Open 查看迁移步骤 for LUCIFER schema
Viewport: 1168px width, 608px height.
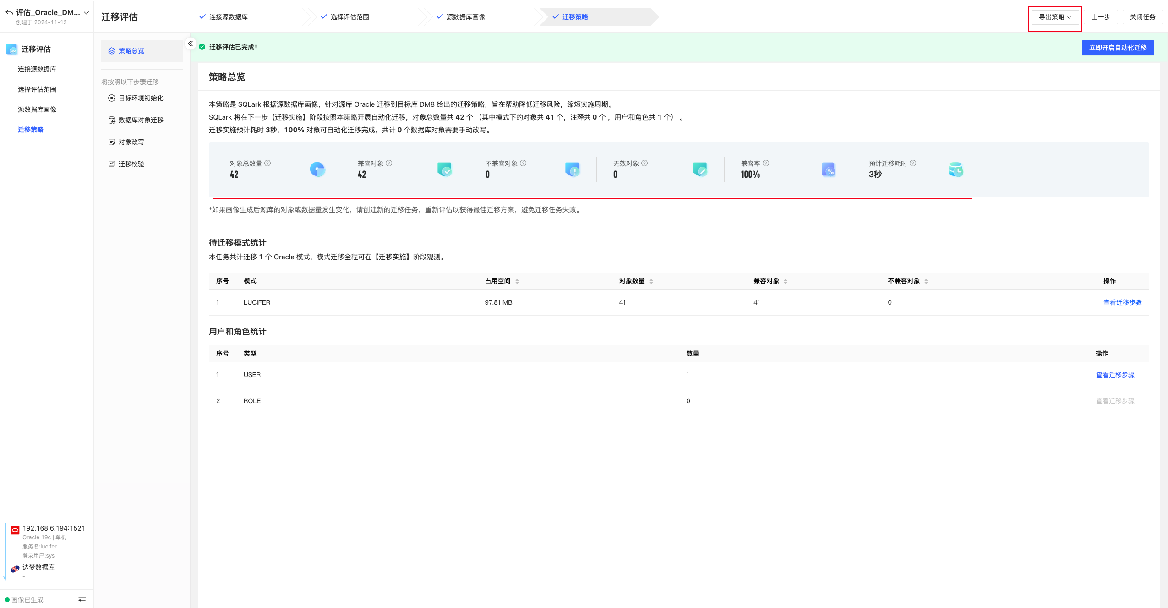[x=1121, y=302]
